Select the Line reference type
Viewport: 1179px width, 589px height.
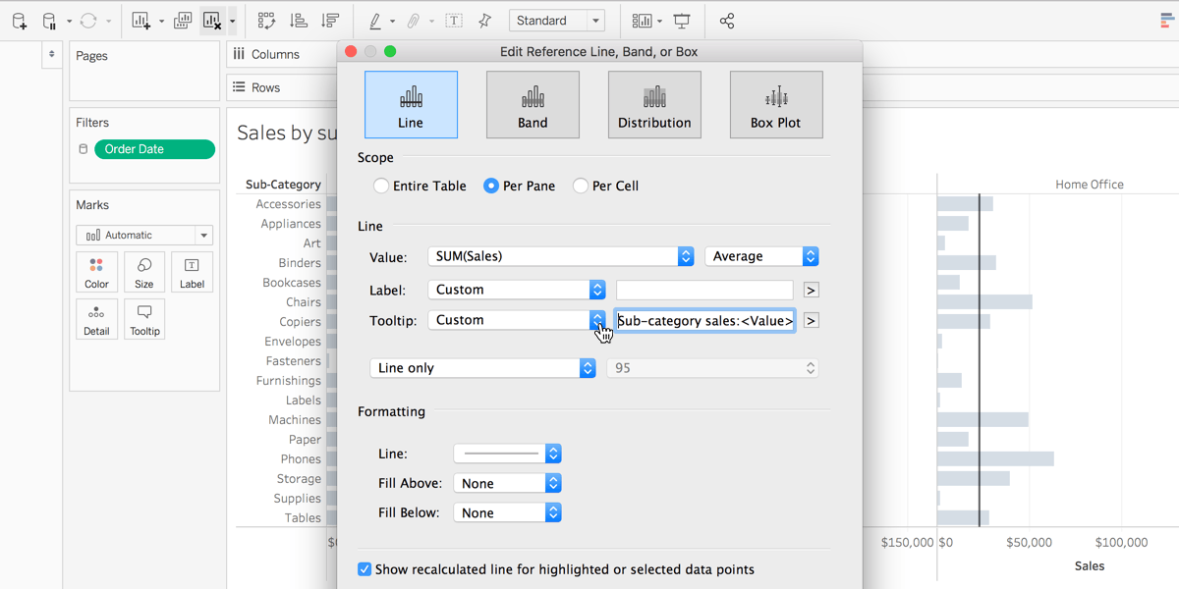(411, 105)
